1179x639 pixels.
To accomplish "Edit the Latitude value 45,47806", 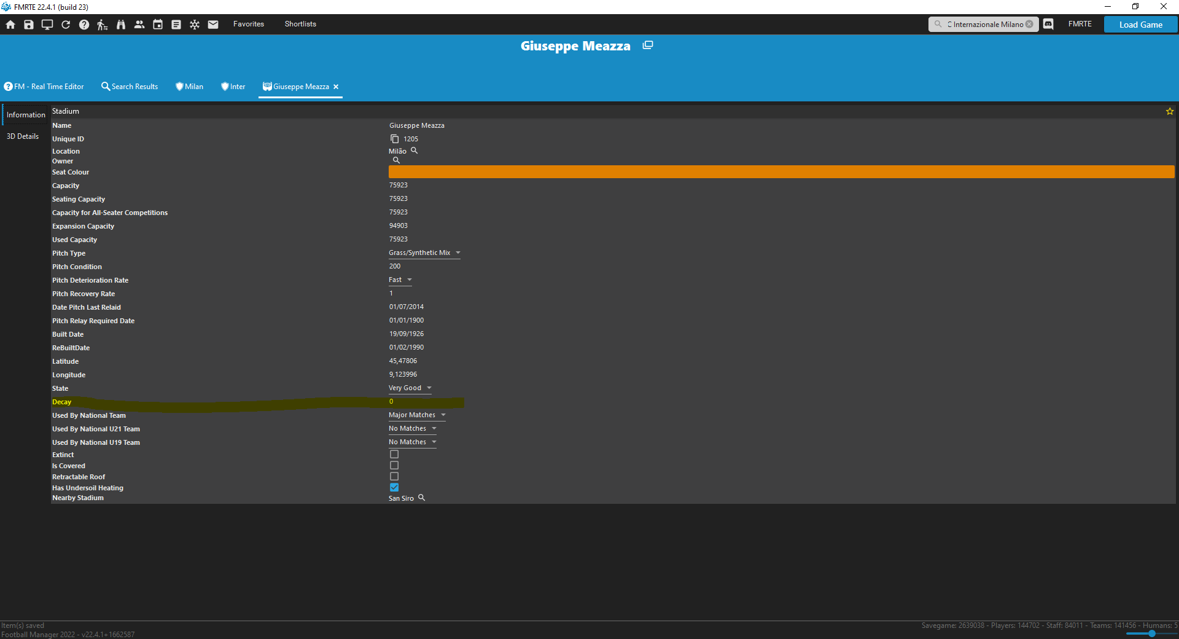I will (403, 361).
